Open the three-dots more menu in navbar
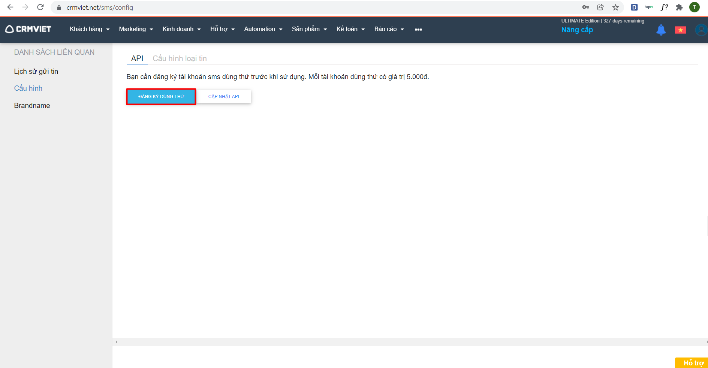 [x=418, y=30]
